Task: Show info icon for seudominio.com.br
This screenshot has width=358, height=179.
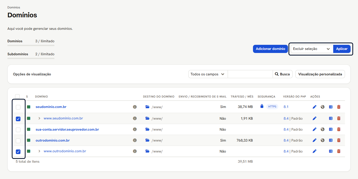Action: [x=135, y=107]
